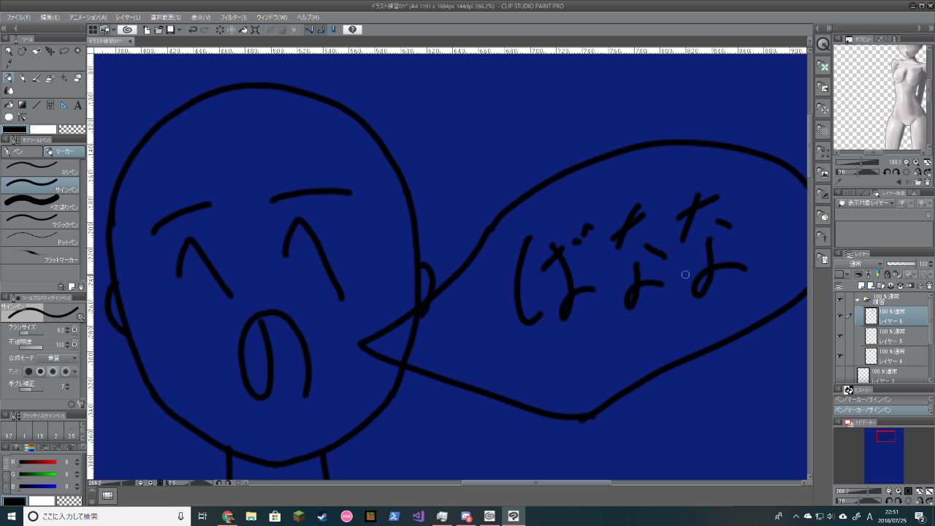The width and height of the screenshot is (935, 526).
Task: Select the Text tool (A icon)
Action: click(77, 105)
